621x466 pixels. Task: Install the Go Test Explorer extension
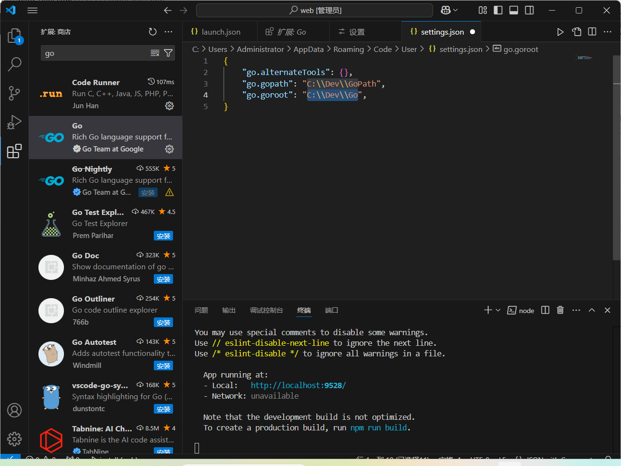(163, 236)
